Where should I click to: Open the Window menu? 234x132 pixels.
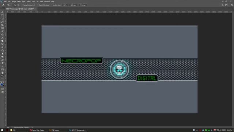coord(47,1)
